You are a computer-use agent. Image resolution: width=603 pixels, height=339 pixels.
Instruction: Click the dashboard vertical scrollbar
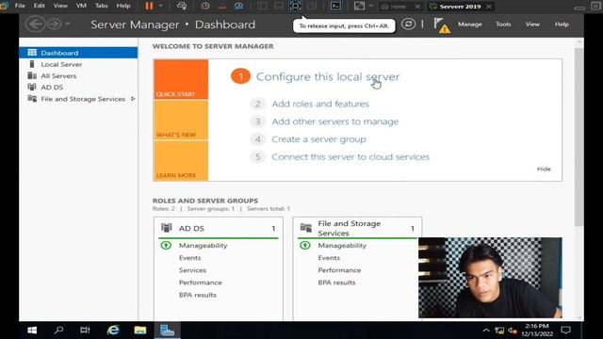point(579,137)
